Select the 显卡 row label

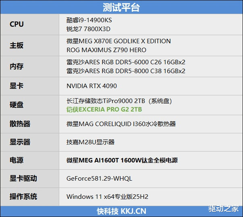click(x=17, y=86)
